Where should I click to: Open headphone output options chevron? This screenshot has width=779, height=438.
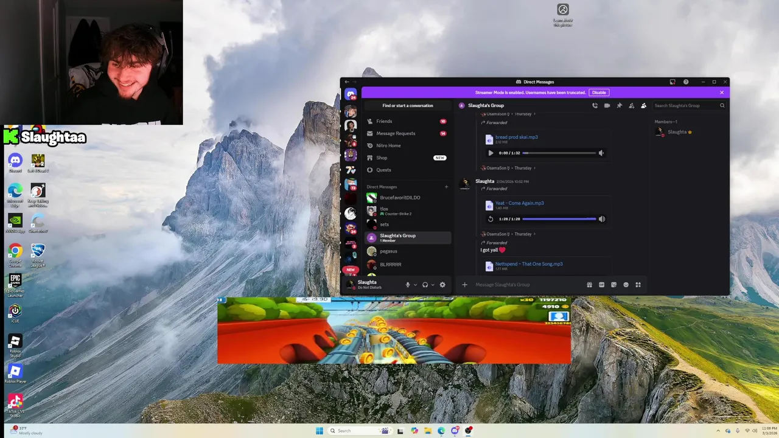coord(433,285)
